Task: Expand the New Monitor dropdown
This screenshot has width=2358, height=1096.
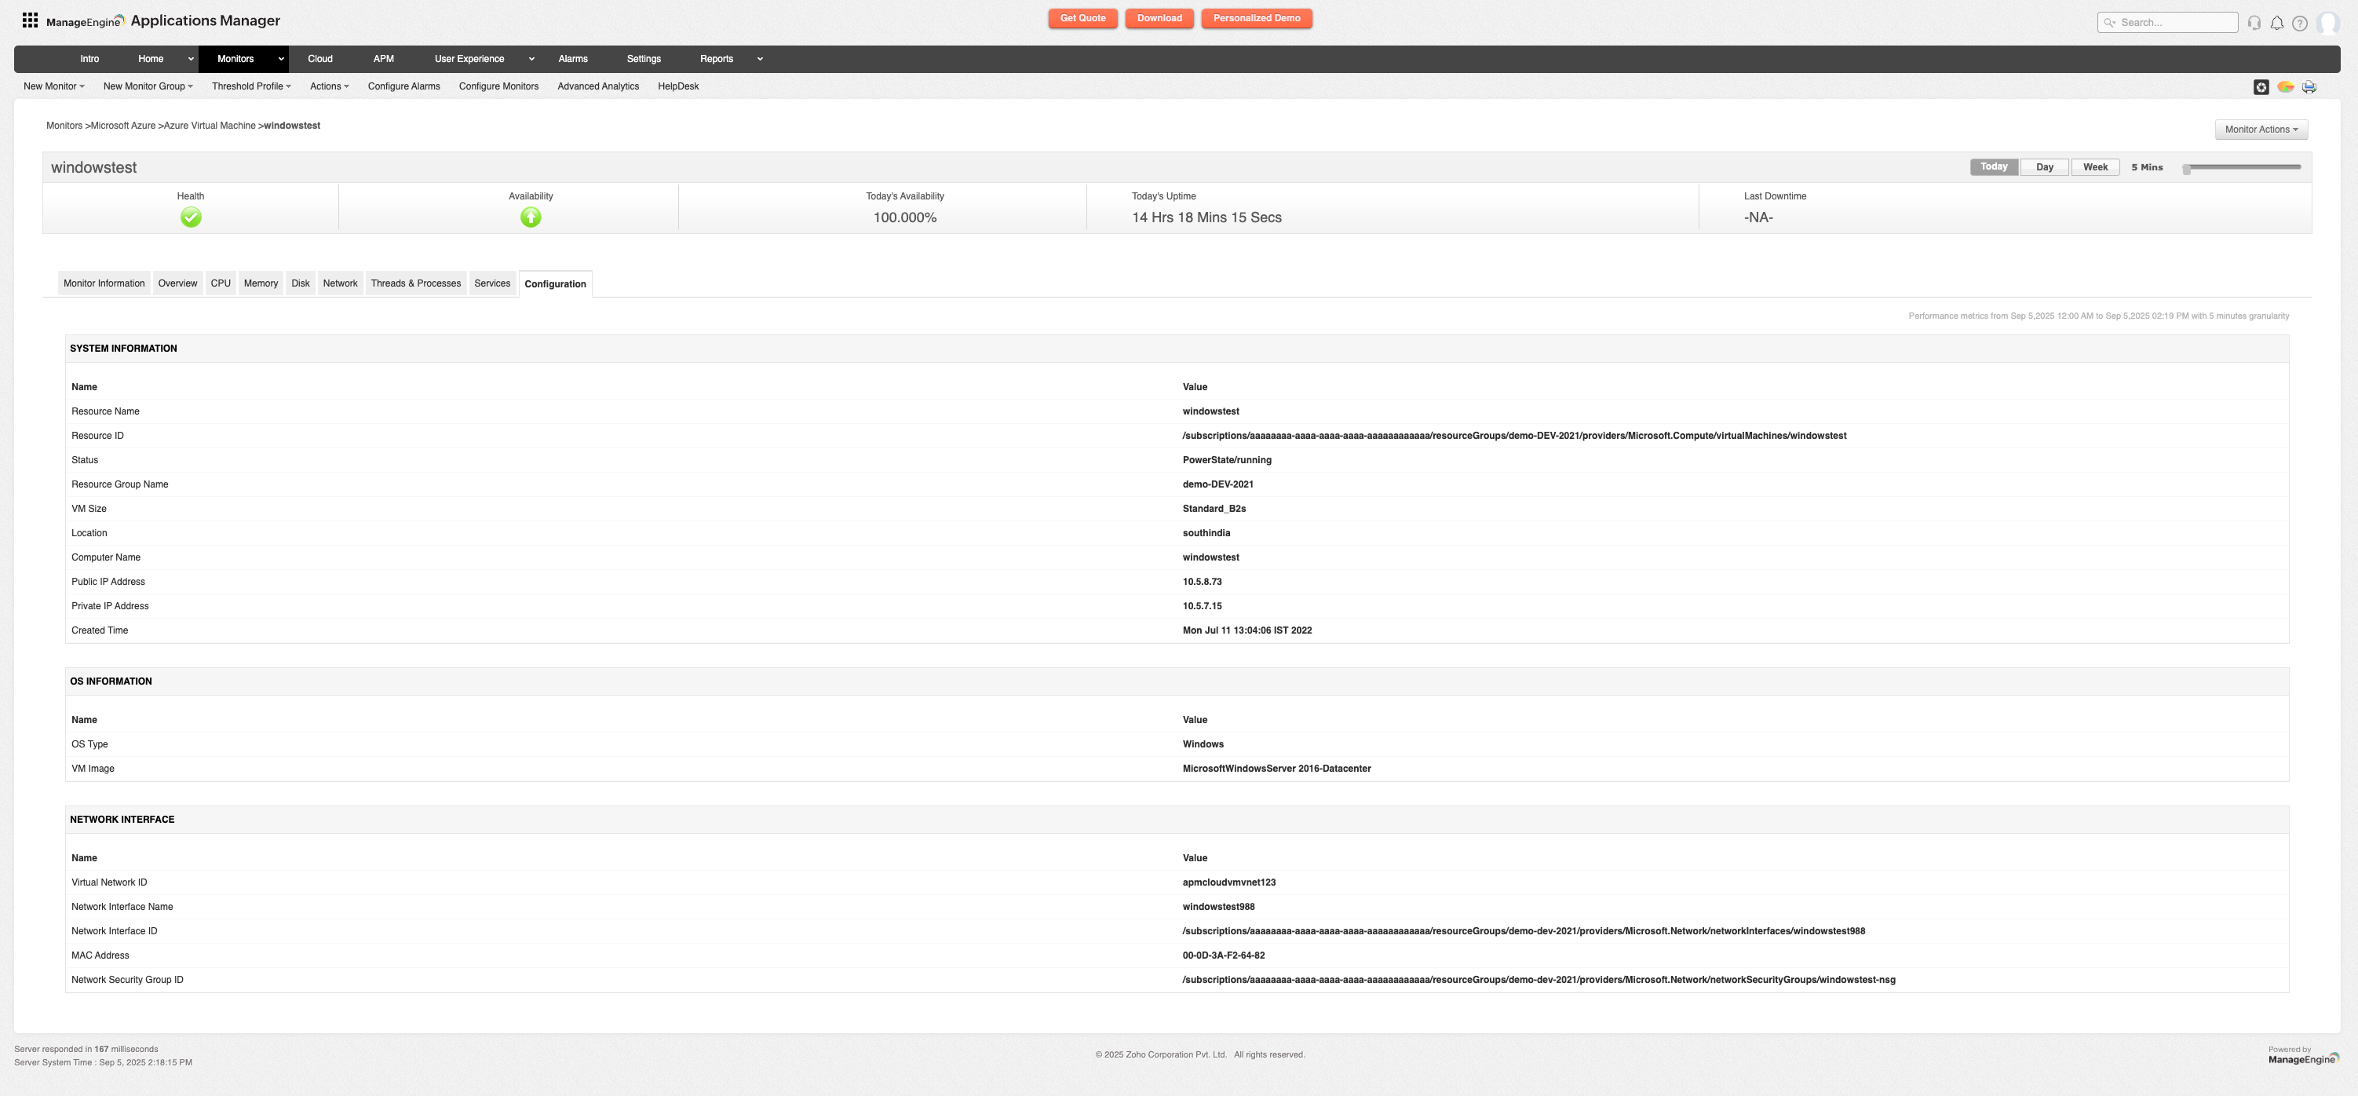Action: coord(52,86)
